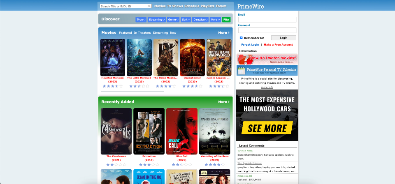
Task: Click Make a Free Account link
Action: [279, 45]
